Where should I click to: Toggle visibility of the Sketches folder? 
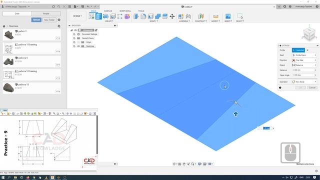[78, 46]
